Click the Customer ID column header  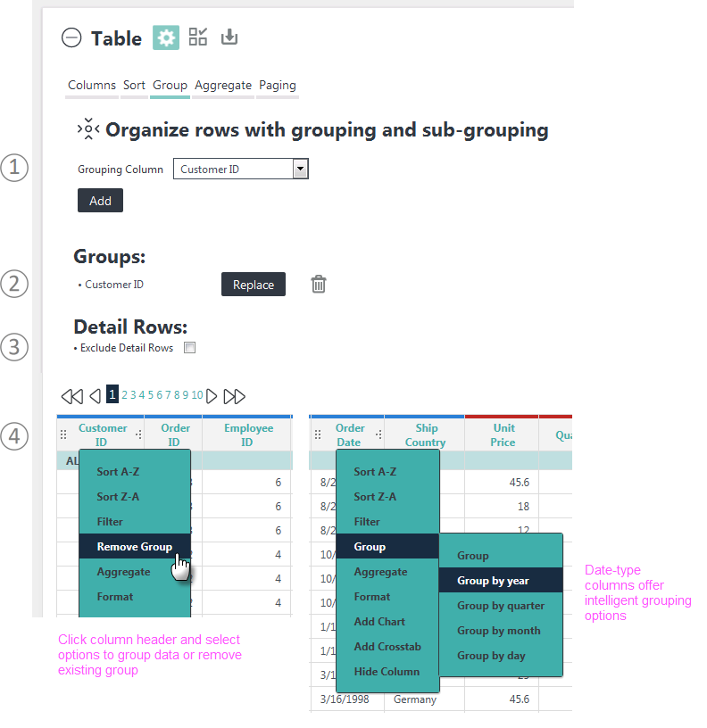[x=102, y=434]
